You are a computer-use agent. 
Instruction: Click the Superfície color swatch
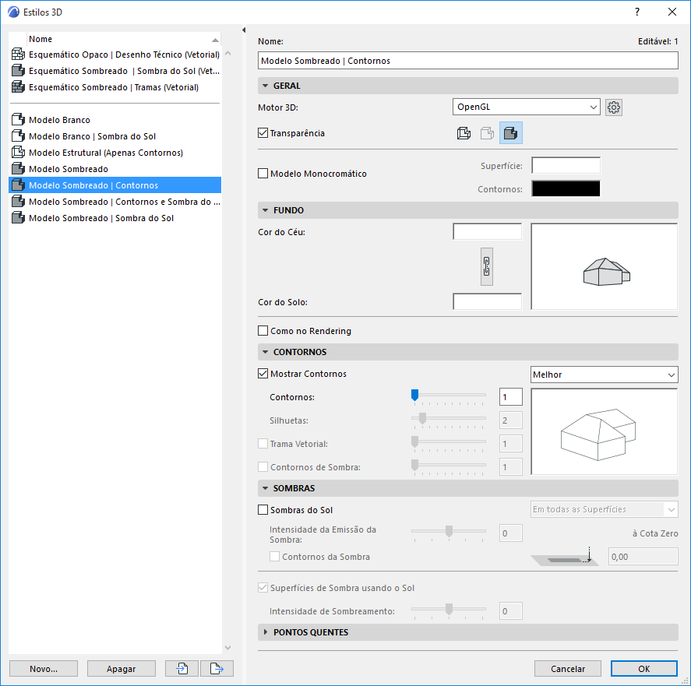566,166
